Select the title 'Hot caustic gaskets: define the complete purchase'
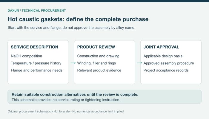The width and height of the screenshot is (209, 119). pyautogui.click(x=78, y=19)
